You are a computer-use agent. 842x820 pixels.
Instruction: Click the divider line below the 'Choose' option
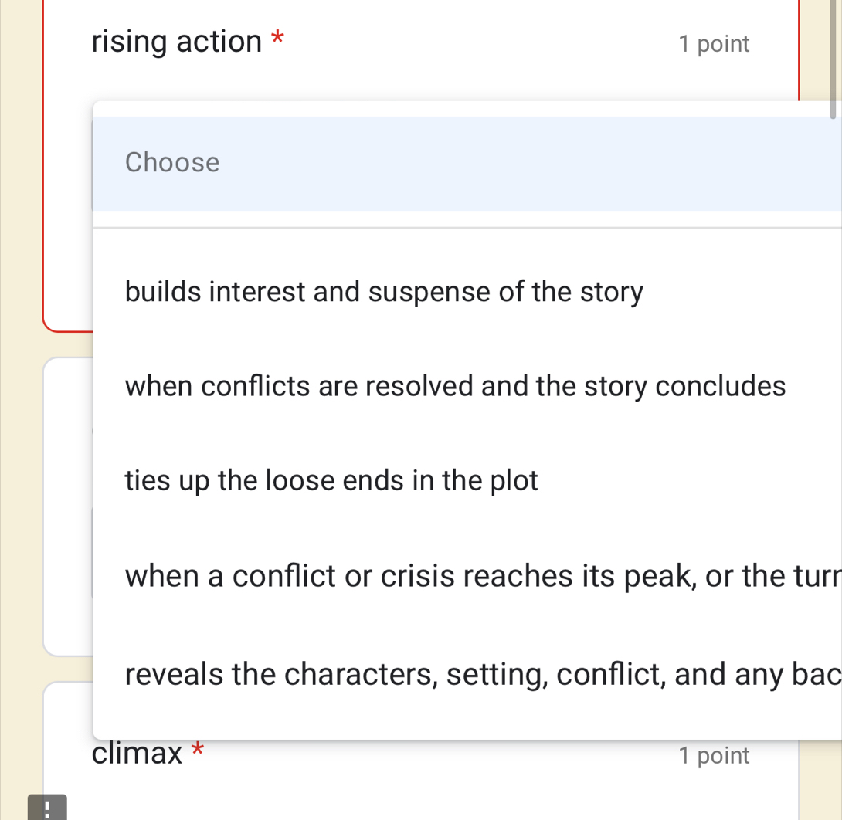tap(467, 228)
